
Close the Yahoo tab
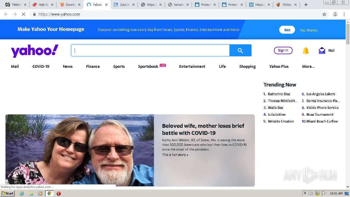(x=106, y=5)
